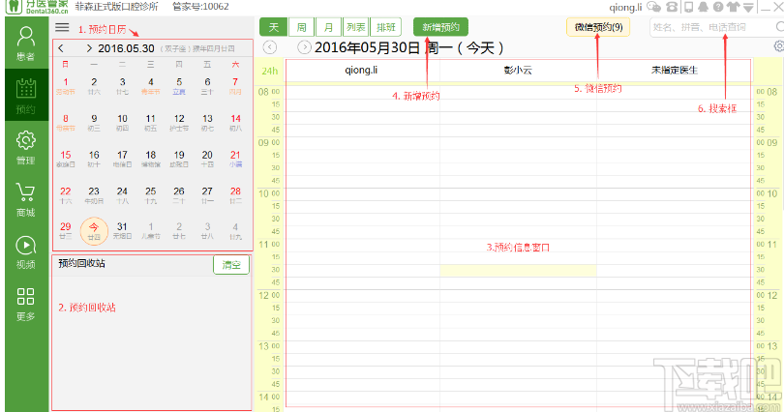Click the mobile phone icon in title bar
784x412 pixels.
coord(688,7)
